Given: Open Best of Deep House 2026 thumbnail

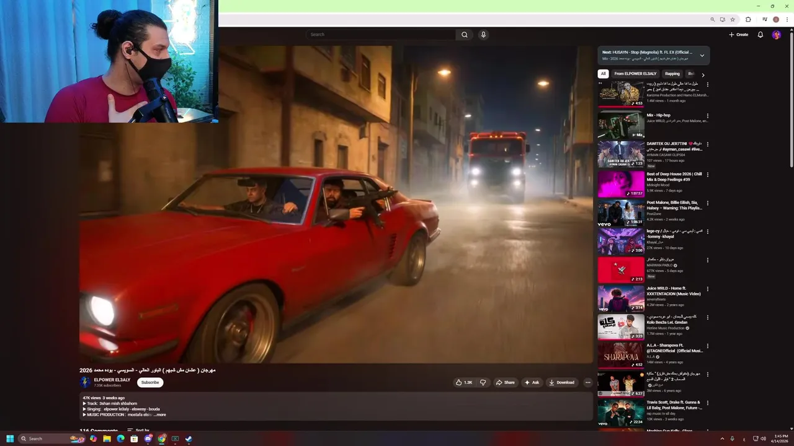Looking at the screenshot, I should (x=621, y=184).
